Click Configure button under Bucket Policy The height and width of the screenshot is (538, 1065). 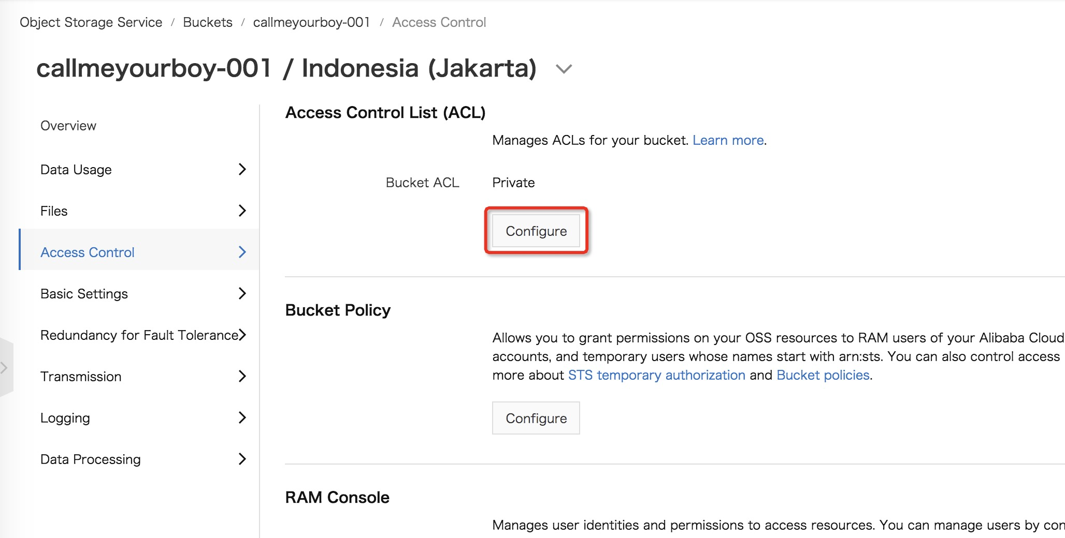pyautogui.click(x=536, y=419)
